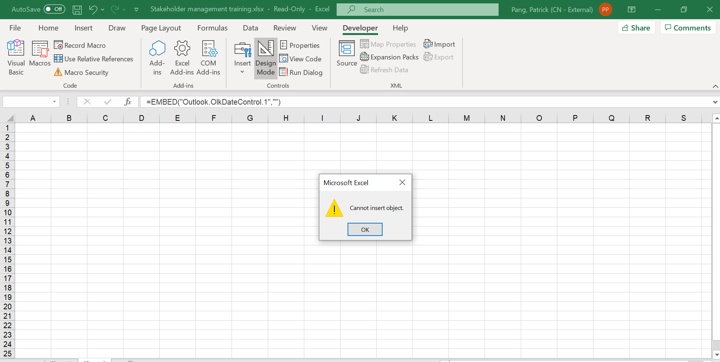
Task: Click View Code in Controls
Action: (x=300, y=59)
